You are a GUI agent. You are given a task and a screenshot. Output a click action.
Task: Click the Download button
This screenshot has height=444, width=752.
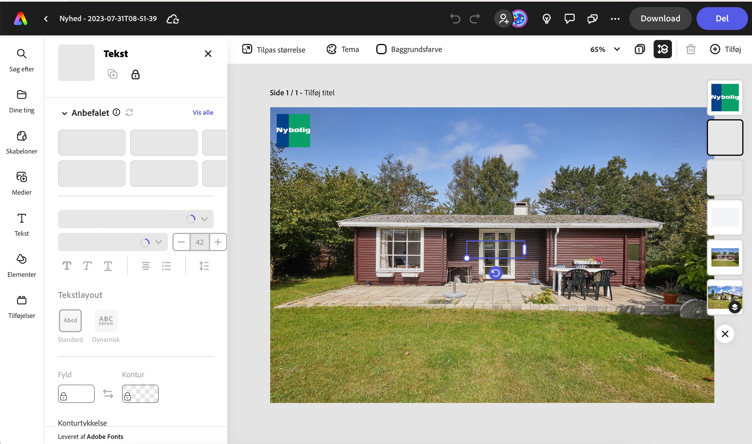tap(660, 19)
